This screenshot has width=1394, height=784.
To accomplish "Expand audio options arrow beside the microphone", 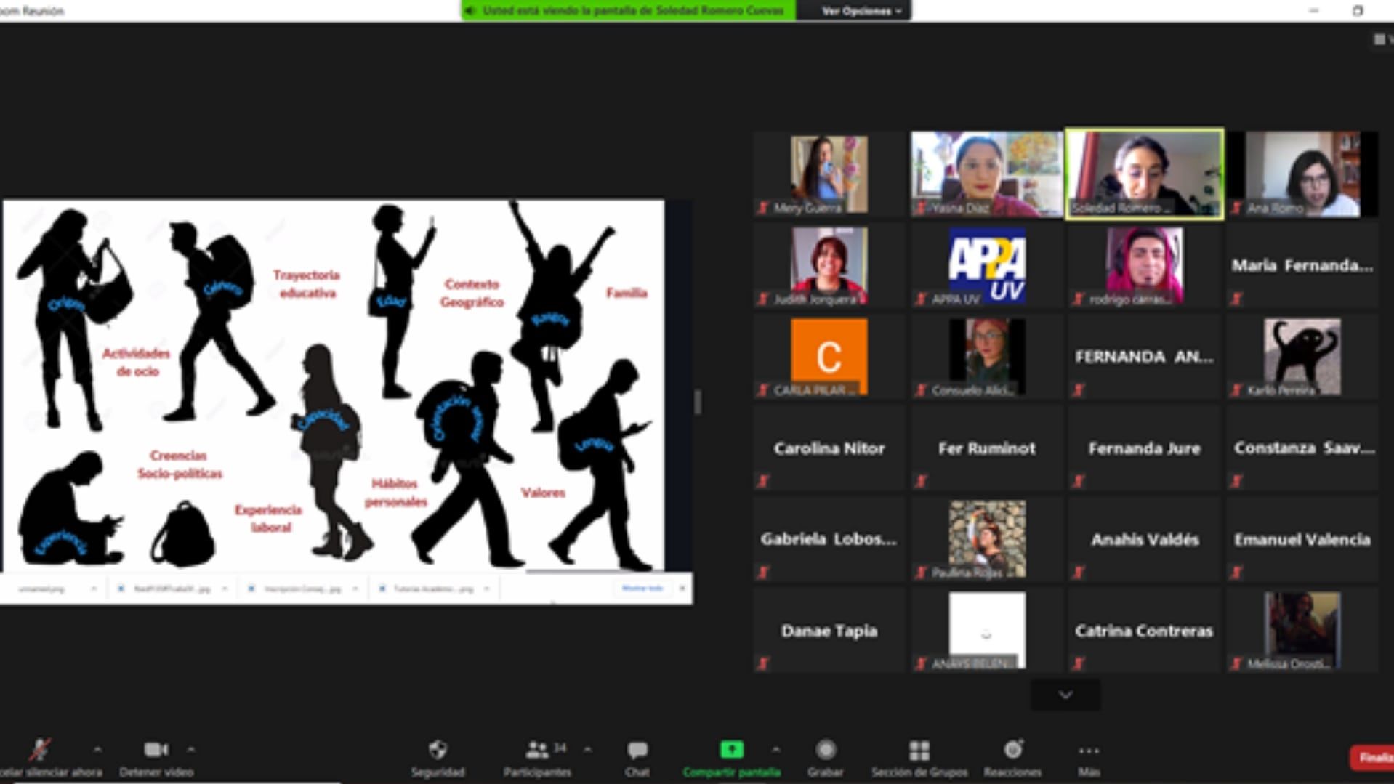I will click(x=97, y=749).
